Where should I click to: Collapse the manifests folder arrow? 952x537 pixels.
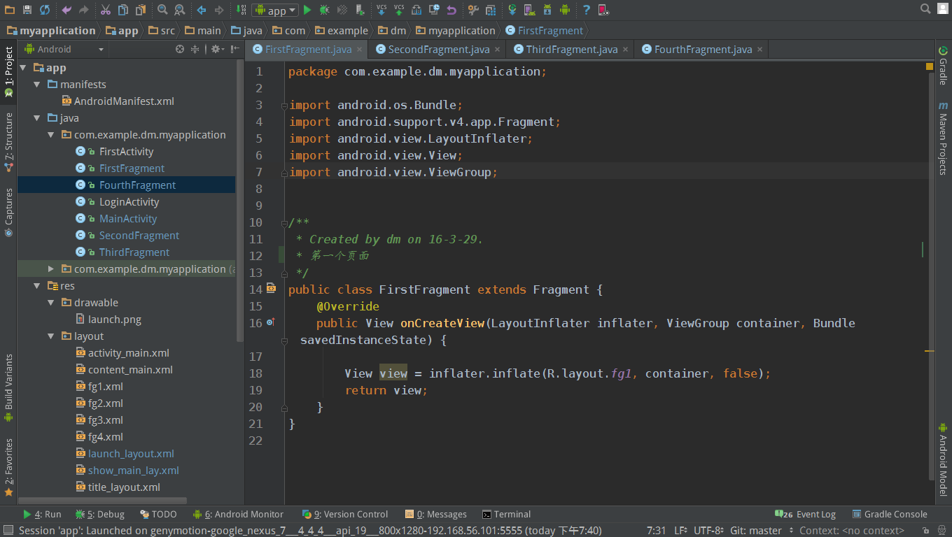pyautogui.click(x=37, y=85)
